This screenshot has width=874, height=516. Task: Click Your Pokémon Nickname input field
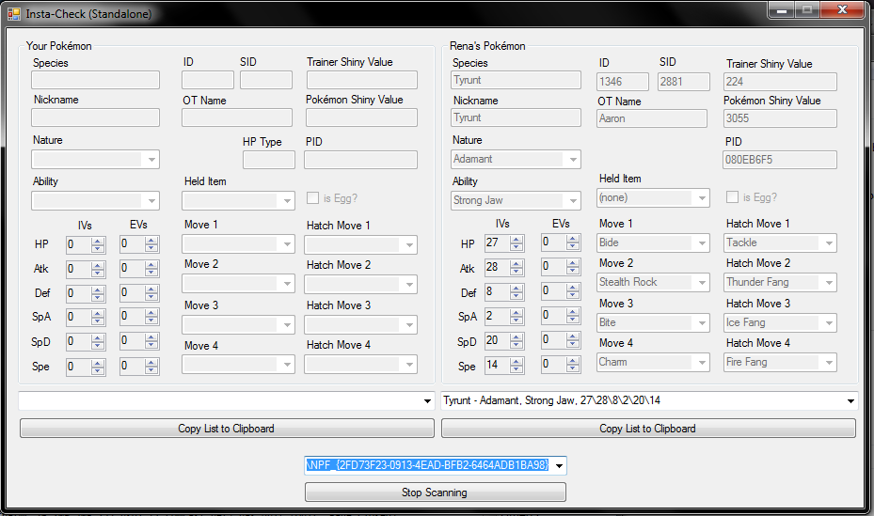(x=95, y=117)
